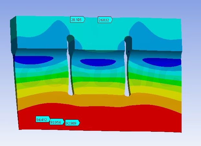Click the empty background below the model
The height and width of the screenshot is (146, 201).
[97, 139]
